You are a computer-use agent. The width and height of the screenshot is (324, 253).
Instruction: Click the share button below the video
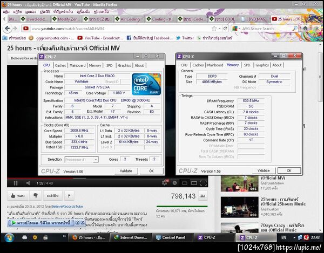(x=53, y=195)
